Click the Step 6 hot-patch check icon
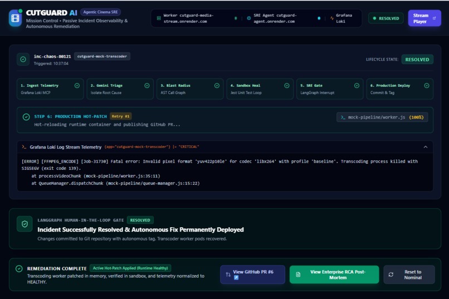Image resolution: width=449 pixels, height=299 pixels. pyautogui.click(x=26, y=117)
